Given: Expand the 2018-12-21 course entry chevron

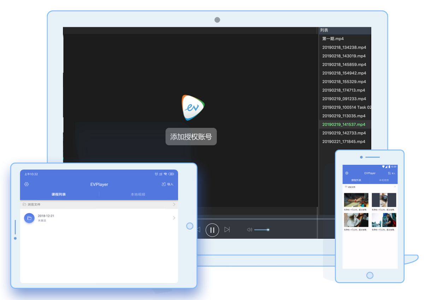Looking at the screenshot, I should point(174,218).
